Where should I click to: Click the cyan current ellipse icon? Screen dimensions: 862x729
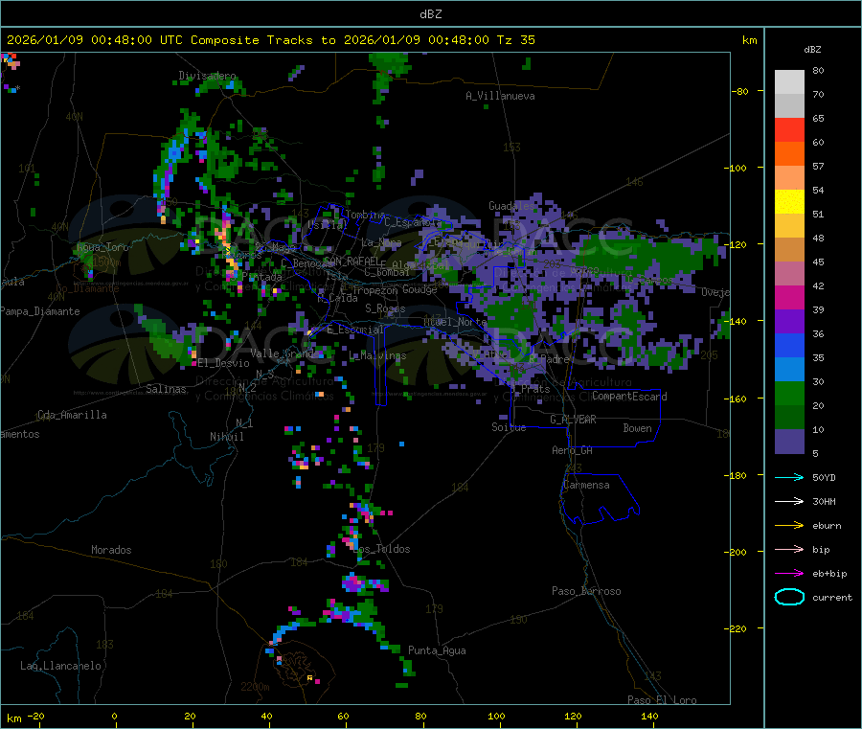(x=789, y=597)
